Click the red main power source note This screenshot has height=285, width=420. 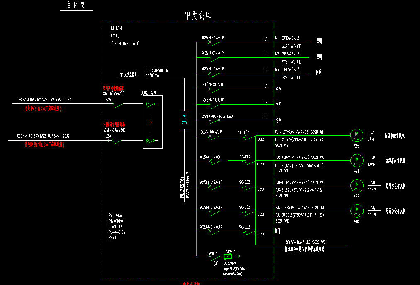point(43,108)
